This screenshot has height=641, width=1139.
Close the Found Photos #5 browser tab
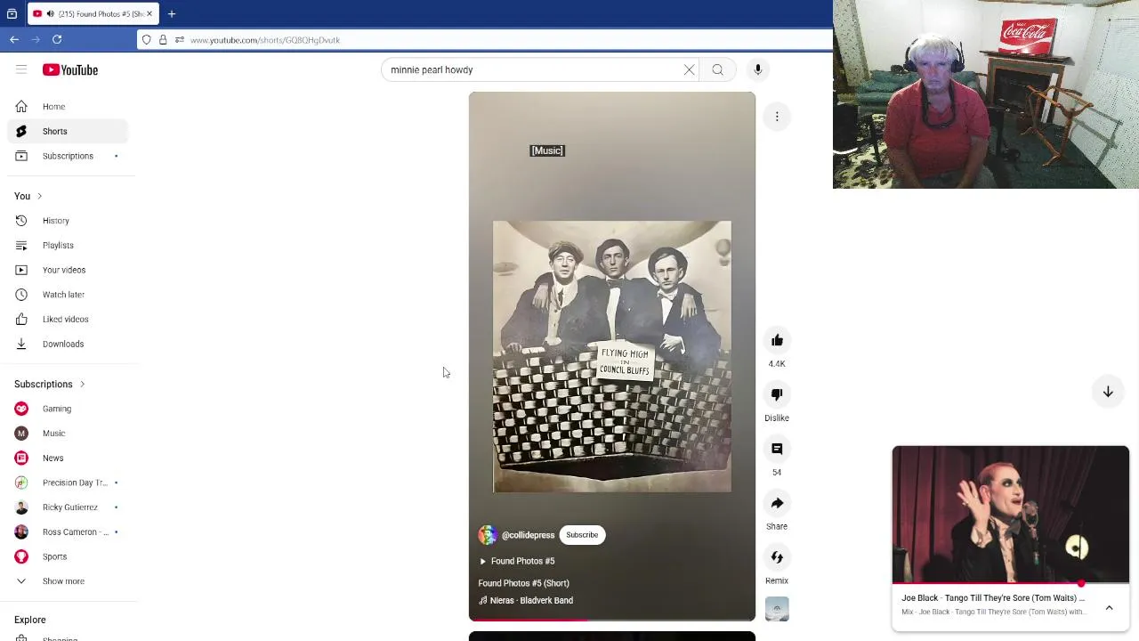click(x=149, y=13)
